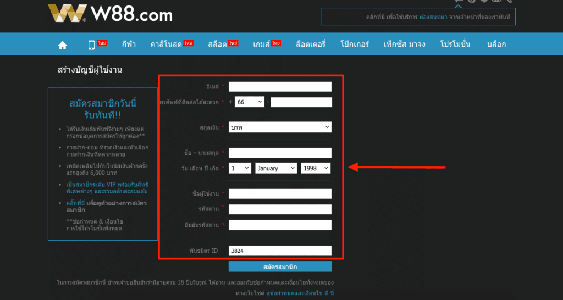Open the บล็อก menu item
This screenshot has height=300, width=563.
coord(496,44)
